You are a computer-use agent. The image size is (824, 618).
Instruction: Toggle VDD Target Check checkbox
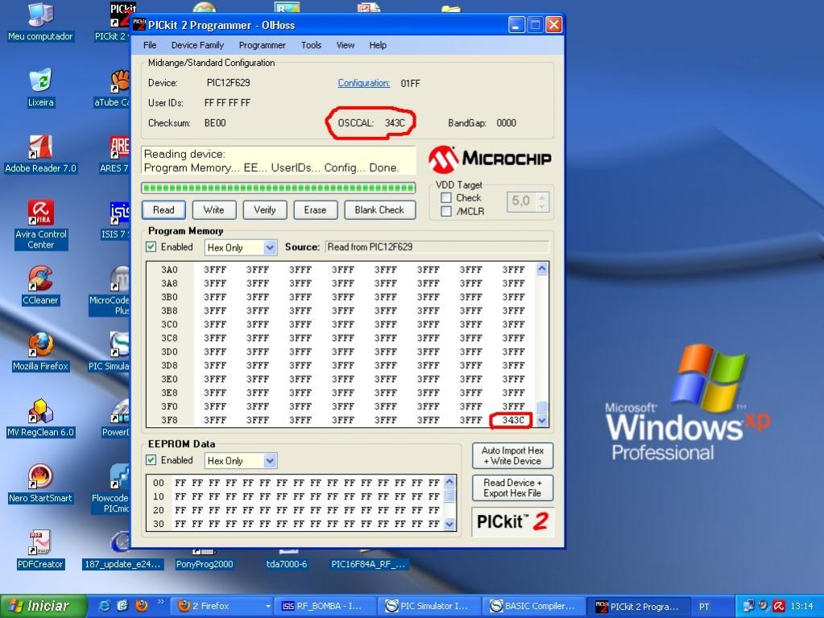[x=446, y=197]
